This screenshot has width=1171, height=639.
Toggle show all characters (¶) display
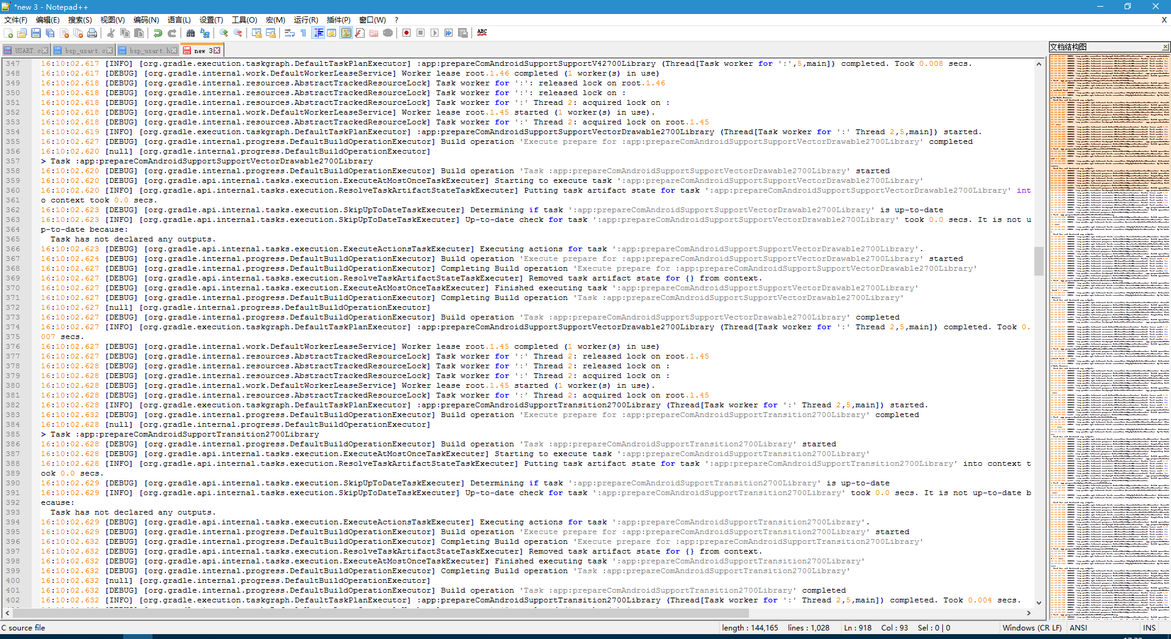[304, 33]
